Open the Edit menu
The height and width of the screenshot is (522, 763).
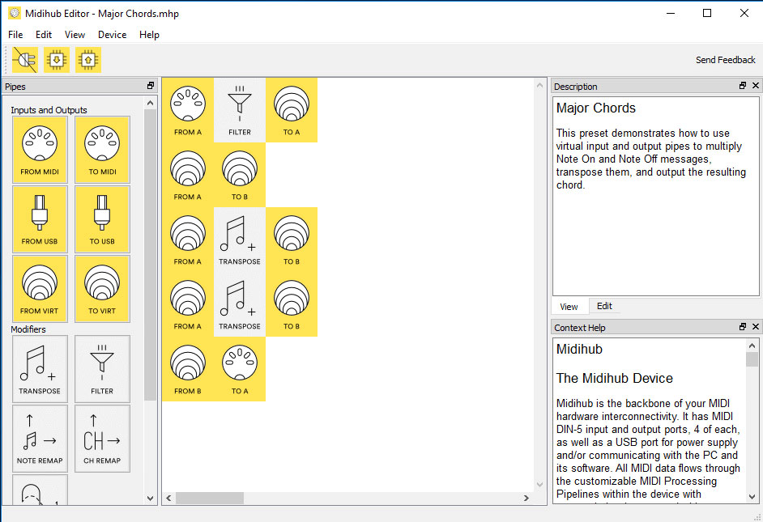(43, 35)
